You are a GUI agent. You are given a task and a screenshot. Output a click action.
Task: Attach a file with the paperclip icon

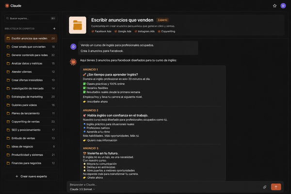pos(265,187)
